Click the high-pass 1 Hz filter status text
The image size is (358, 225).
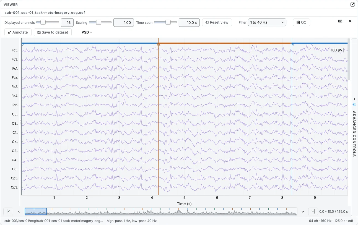pyautogui.click(x=132, y=221)
